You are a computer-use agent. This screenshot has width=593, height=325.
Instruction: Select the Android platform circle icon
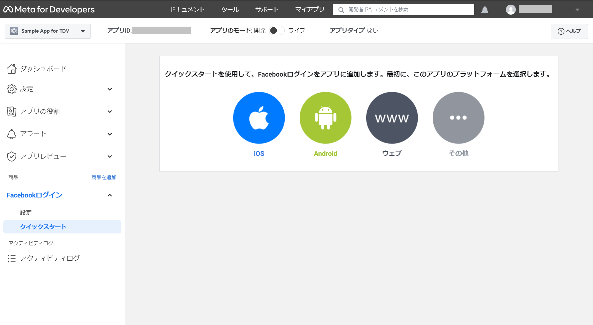coord(326,118)
